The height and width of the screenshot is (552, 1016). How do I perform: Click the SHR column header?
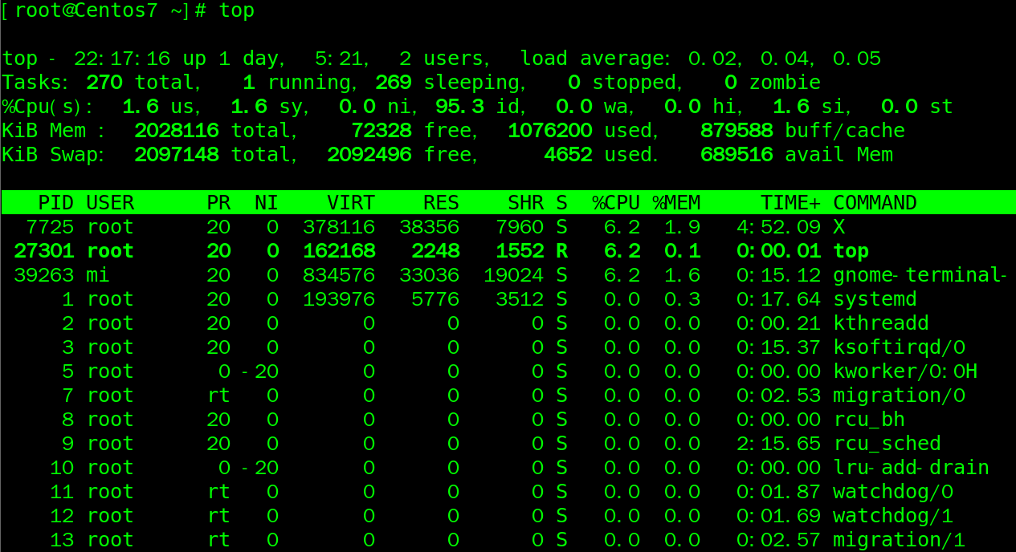point(525,203)
